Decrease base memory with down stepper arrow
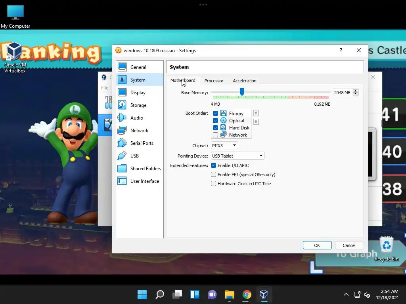Image resolution: width=406 pixels, height=304 pixels. click(356, 94)
